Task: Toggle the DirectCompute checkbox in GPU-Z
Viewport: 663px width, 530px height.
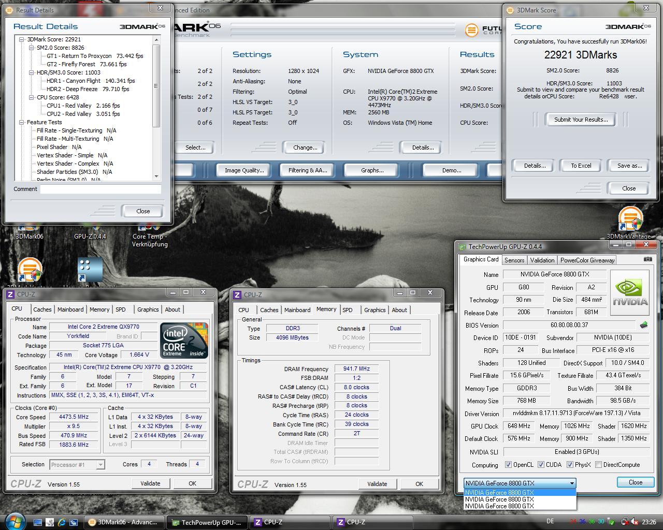Action: (x=598, y=465)
